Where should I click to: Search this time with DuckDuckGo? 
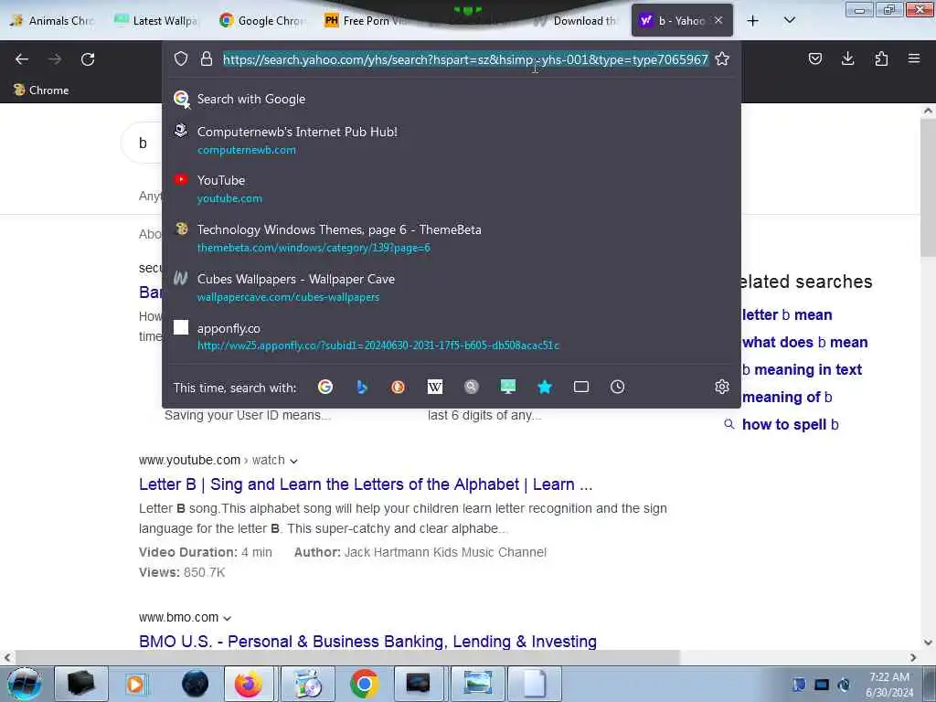pyautogui.click(x=399, y=388)
